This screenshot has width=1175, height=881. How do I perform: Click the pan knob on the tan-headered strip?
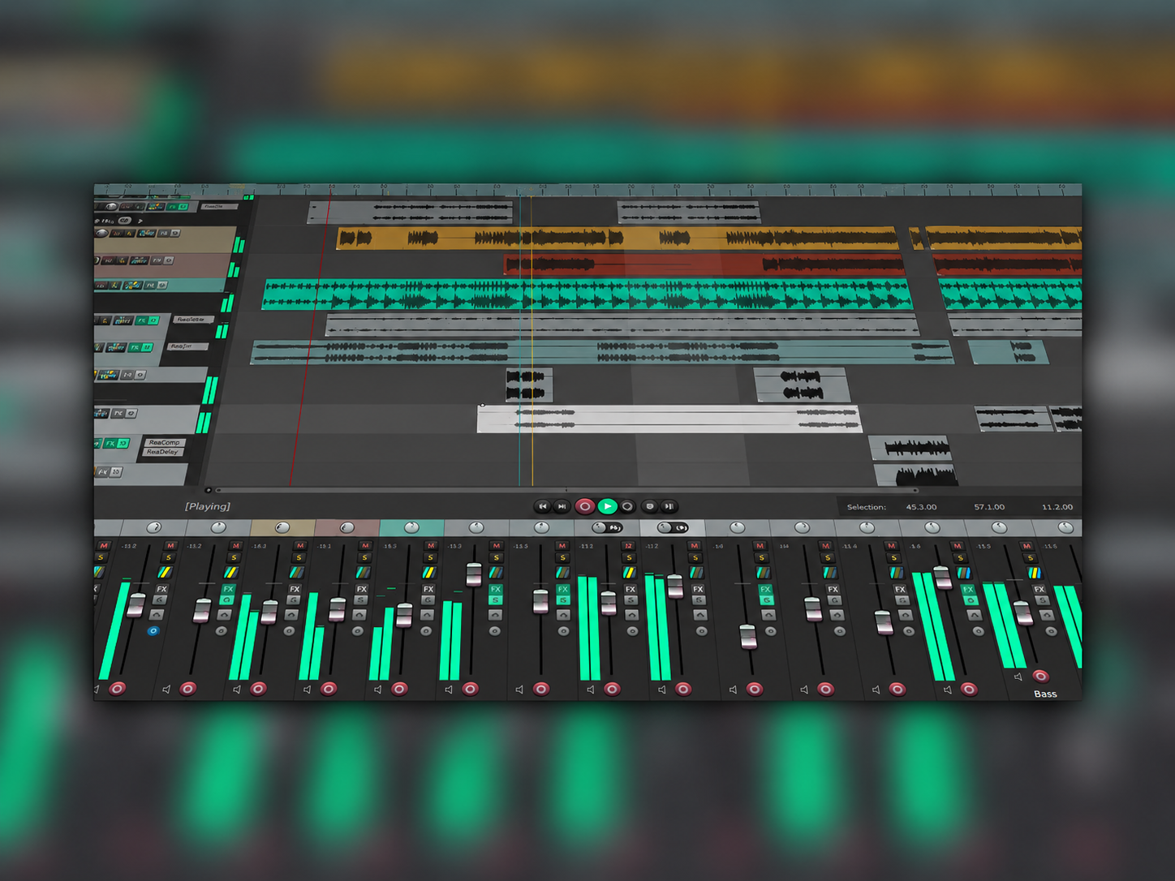pos(282,527)
